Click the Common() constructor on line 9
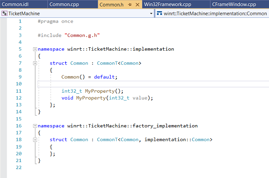Screen dimensions: 269x178 [x=73, y=77]
